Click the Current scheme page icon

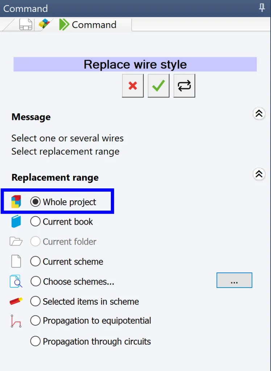tap(16, 262)
